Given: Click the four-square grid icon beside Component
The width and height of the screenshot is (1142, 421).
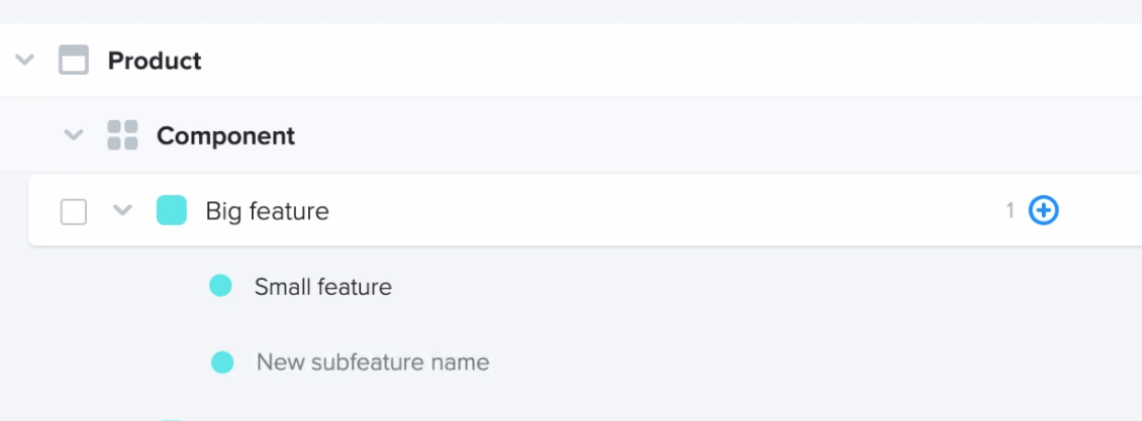Looking at the screenshot, I should [123, 135].
